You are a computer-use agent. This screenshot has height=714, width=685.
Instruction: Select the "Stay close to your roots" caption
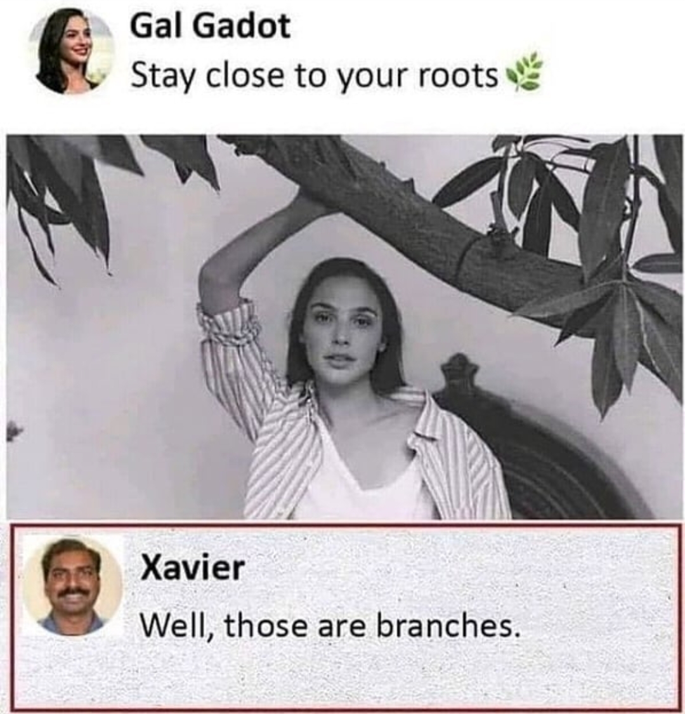click(x=315, y=75)
